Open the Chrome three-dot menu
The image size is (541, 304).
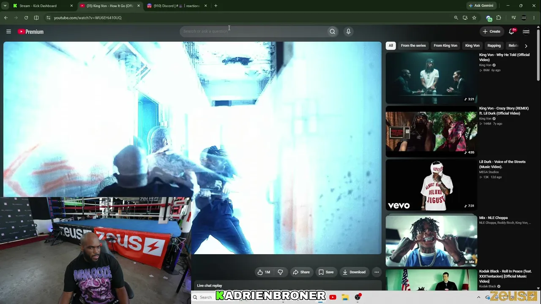(534, 18)
